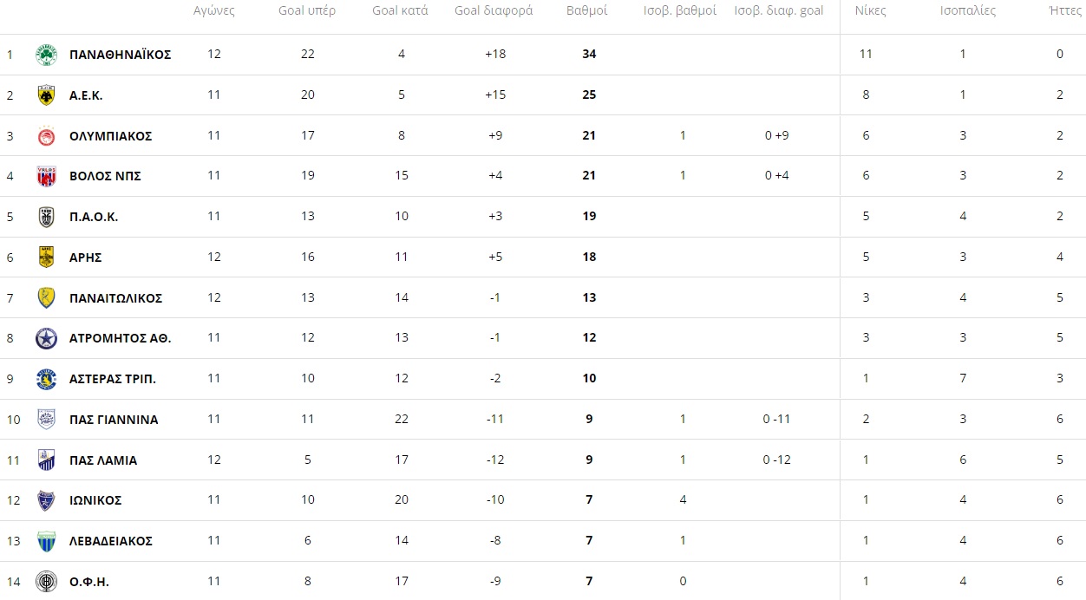Sort by the Goal υπέρ column header
The height and width of the screenshot is (600, 1086).
pos(307,11)
